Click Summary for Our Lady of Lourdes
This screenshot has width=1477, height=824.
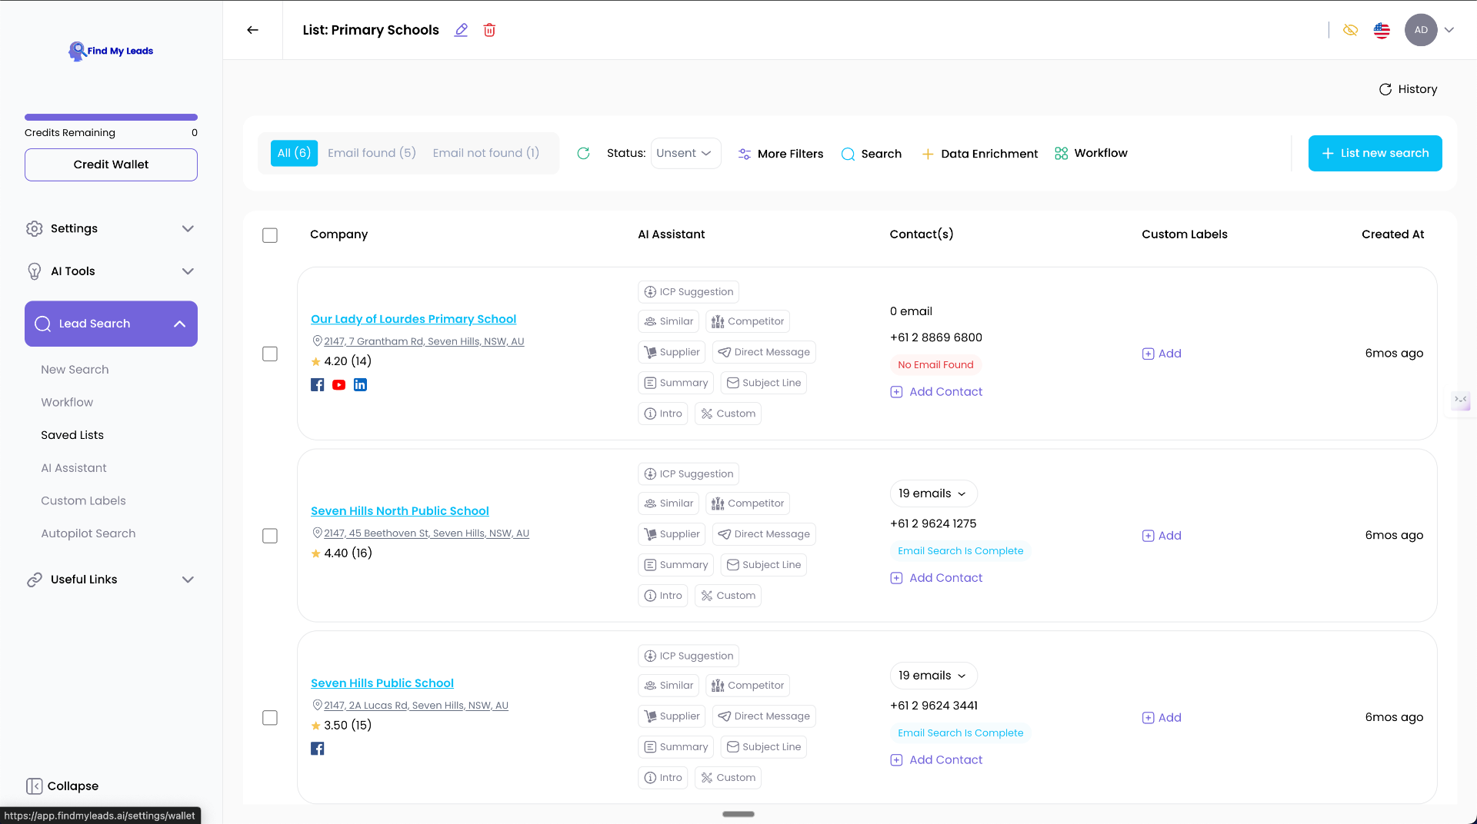pos(675,383)
